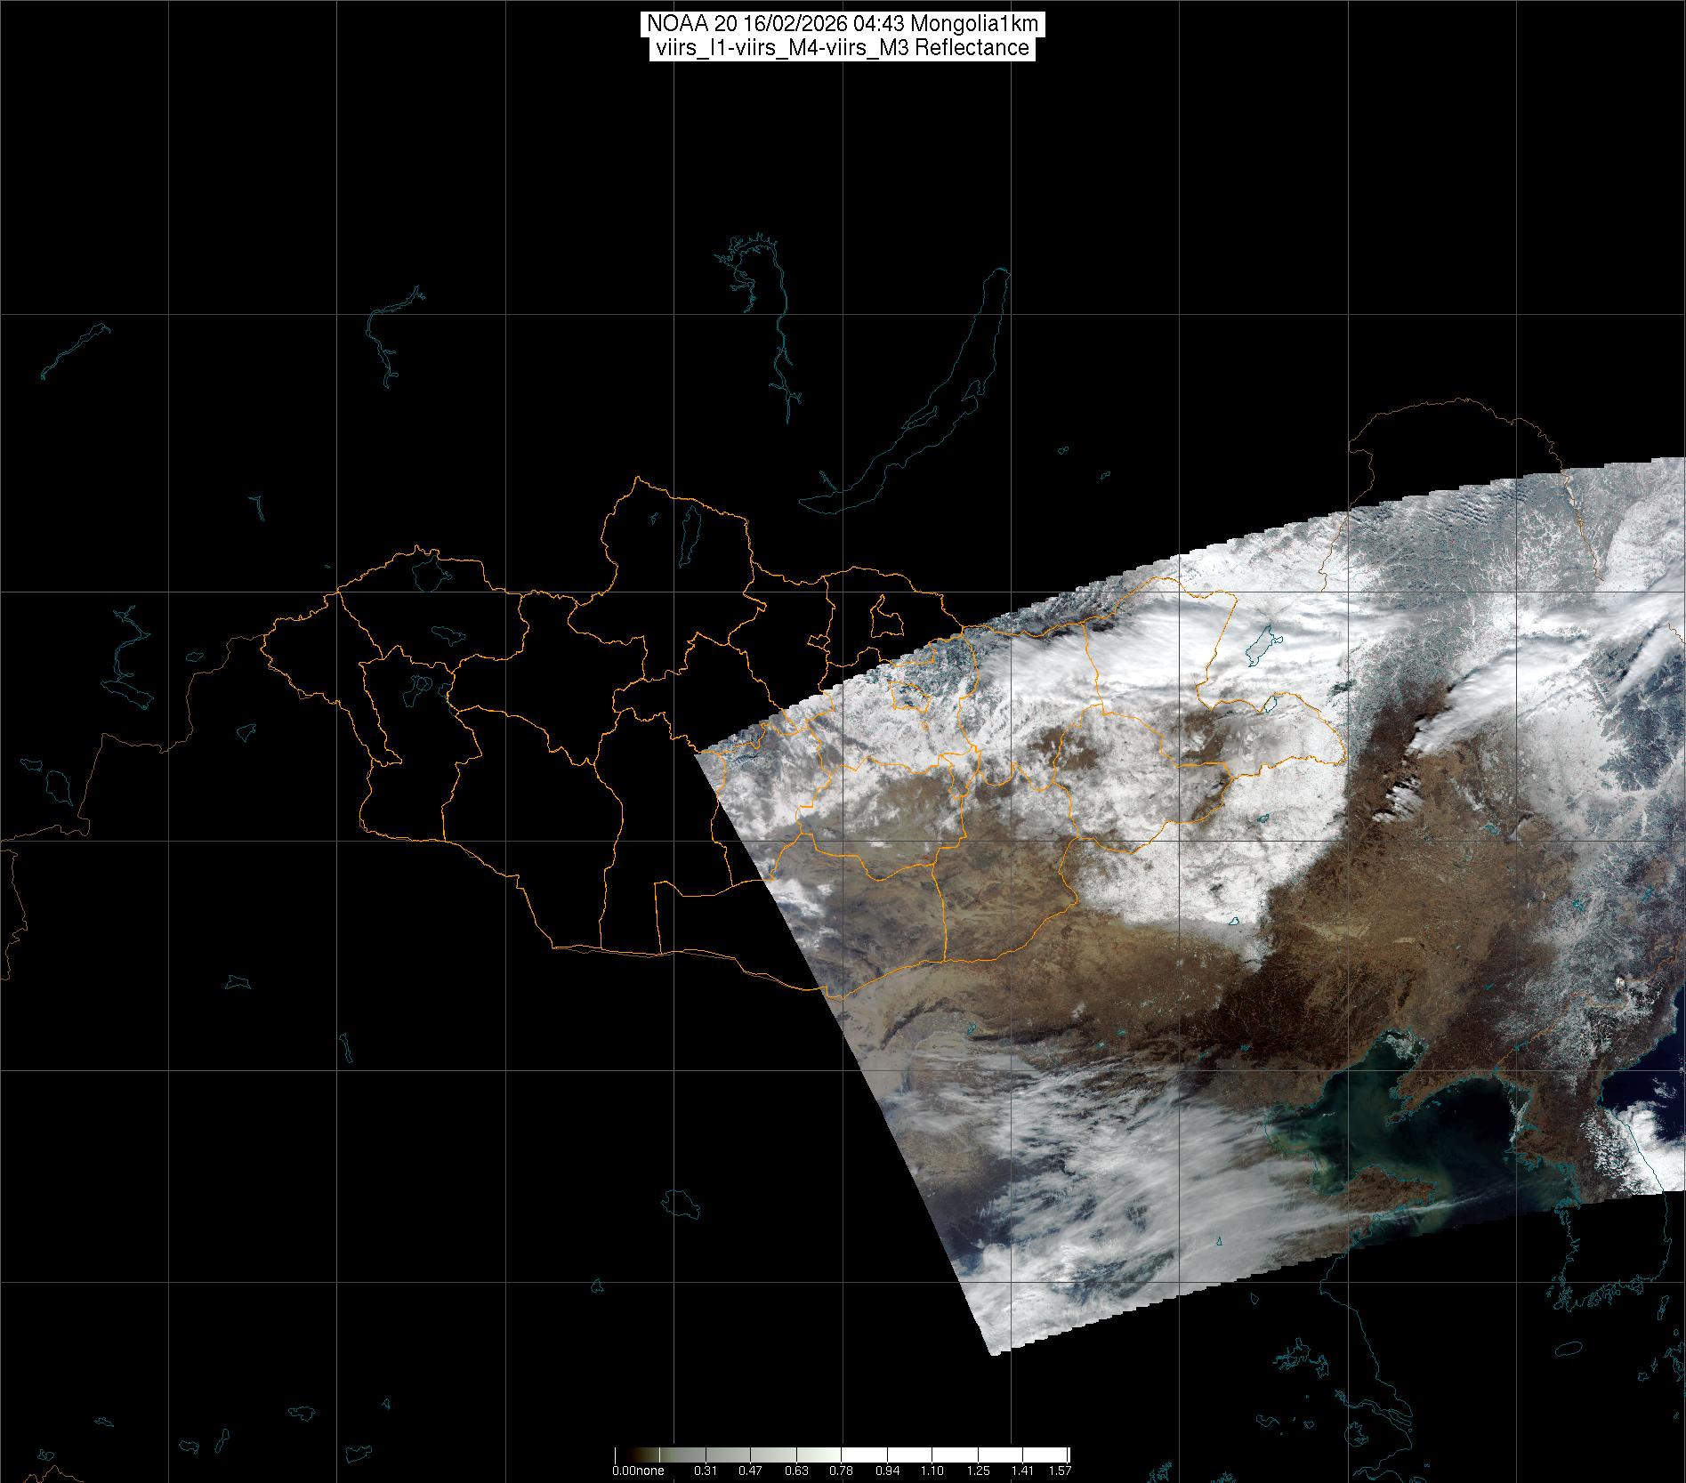This screenshot has height=1483, width=1686.
Task: Click the viirs Reflectance band subtitle
Action: (842, 48)
